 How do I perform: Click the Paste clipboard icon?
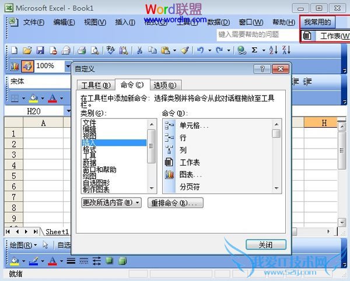click(x=166, y=50)
